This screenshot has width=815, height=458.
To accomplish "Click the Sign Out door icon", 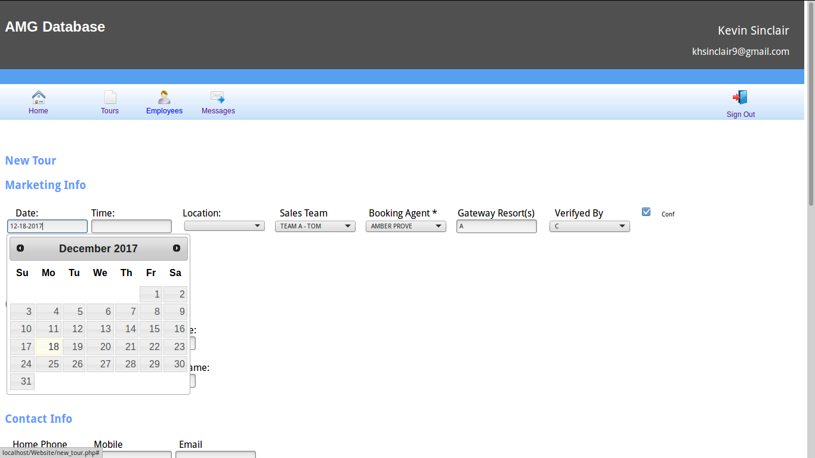I will 740,98.
